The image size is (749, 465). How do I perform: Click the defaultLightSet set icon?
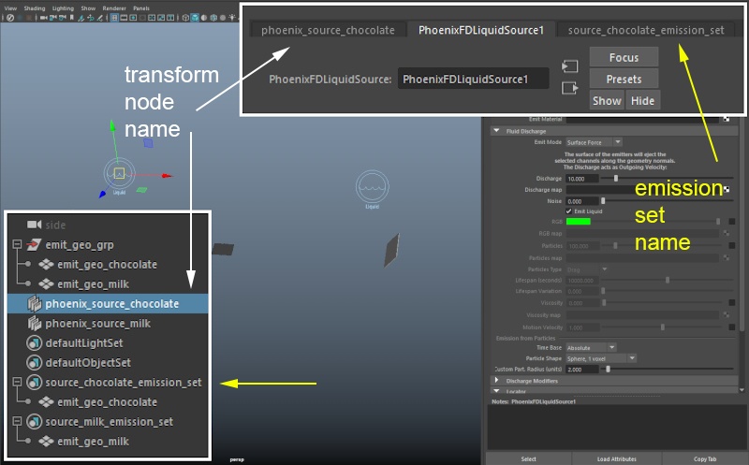point(34,342)
